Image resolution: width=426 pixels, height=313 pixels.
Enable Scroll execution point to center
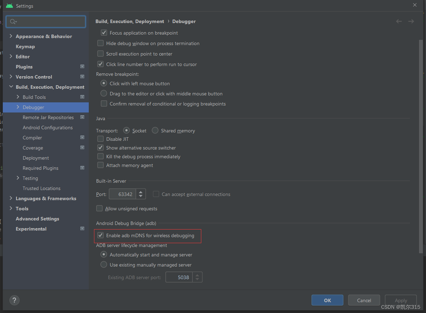[x=100, y=53]
